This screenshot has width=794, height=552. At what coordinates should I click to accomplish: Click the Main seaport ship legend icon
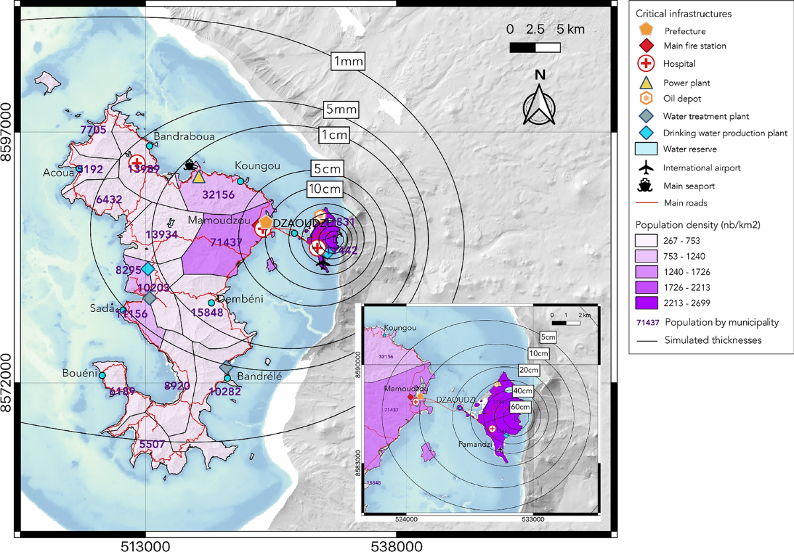click(646, 186)
